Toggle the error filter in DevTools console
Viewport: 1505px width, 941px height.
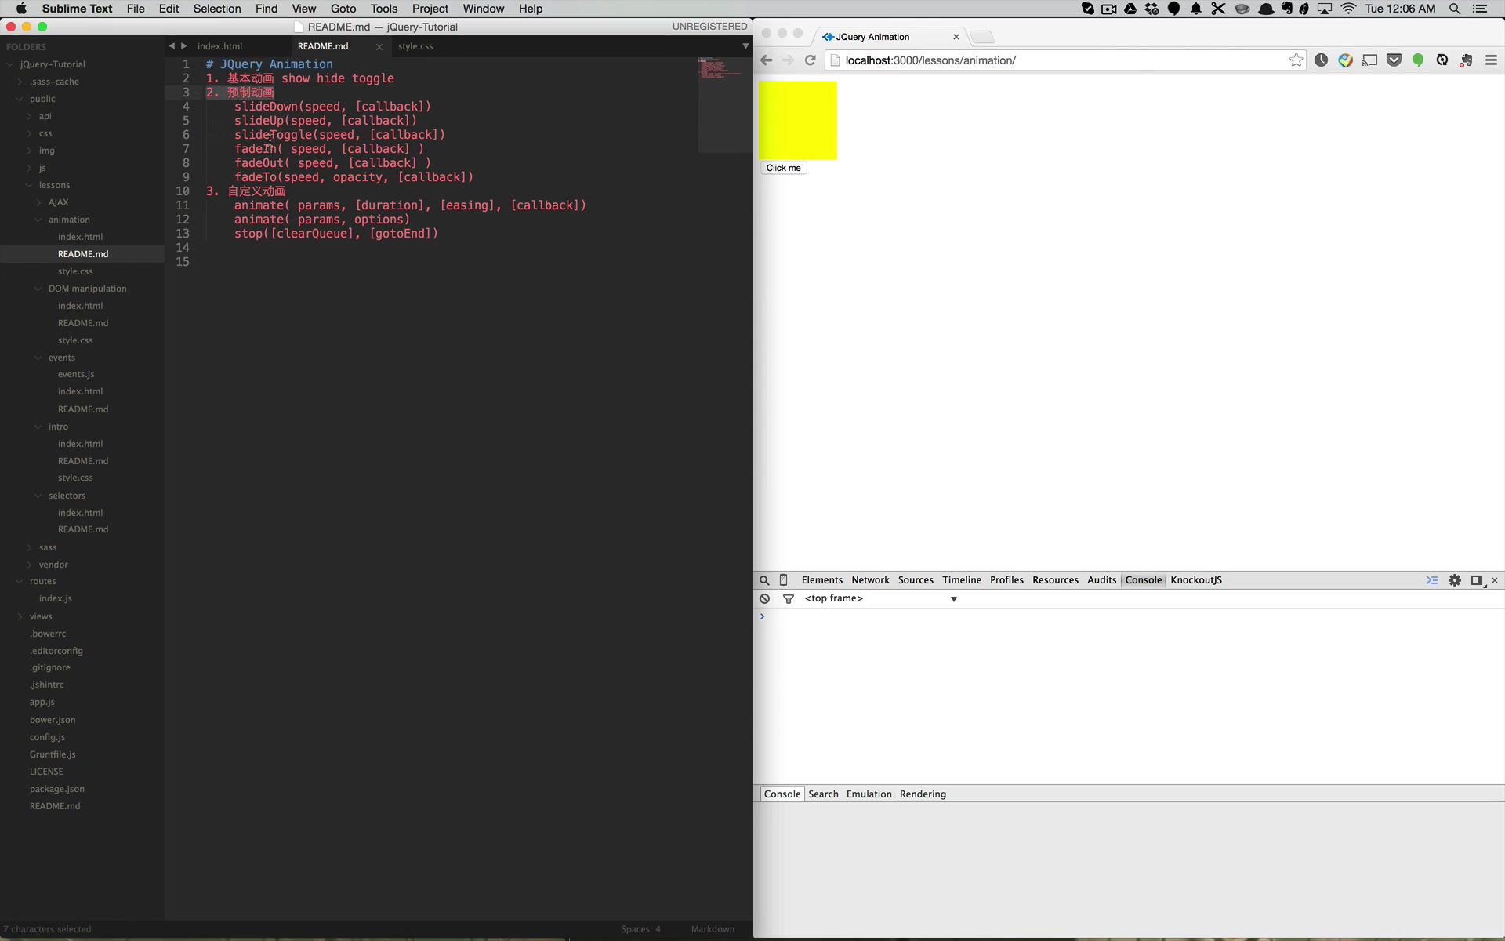pos(788,598)
